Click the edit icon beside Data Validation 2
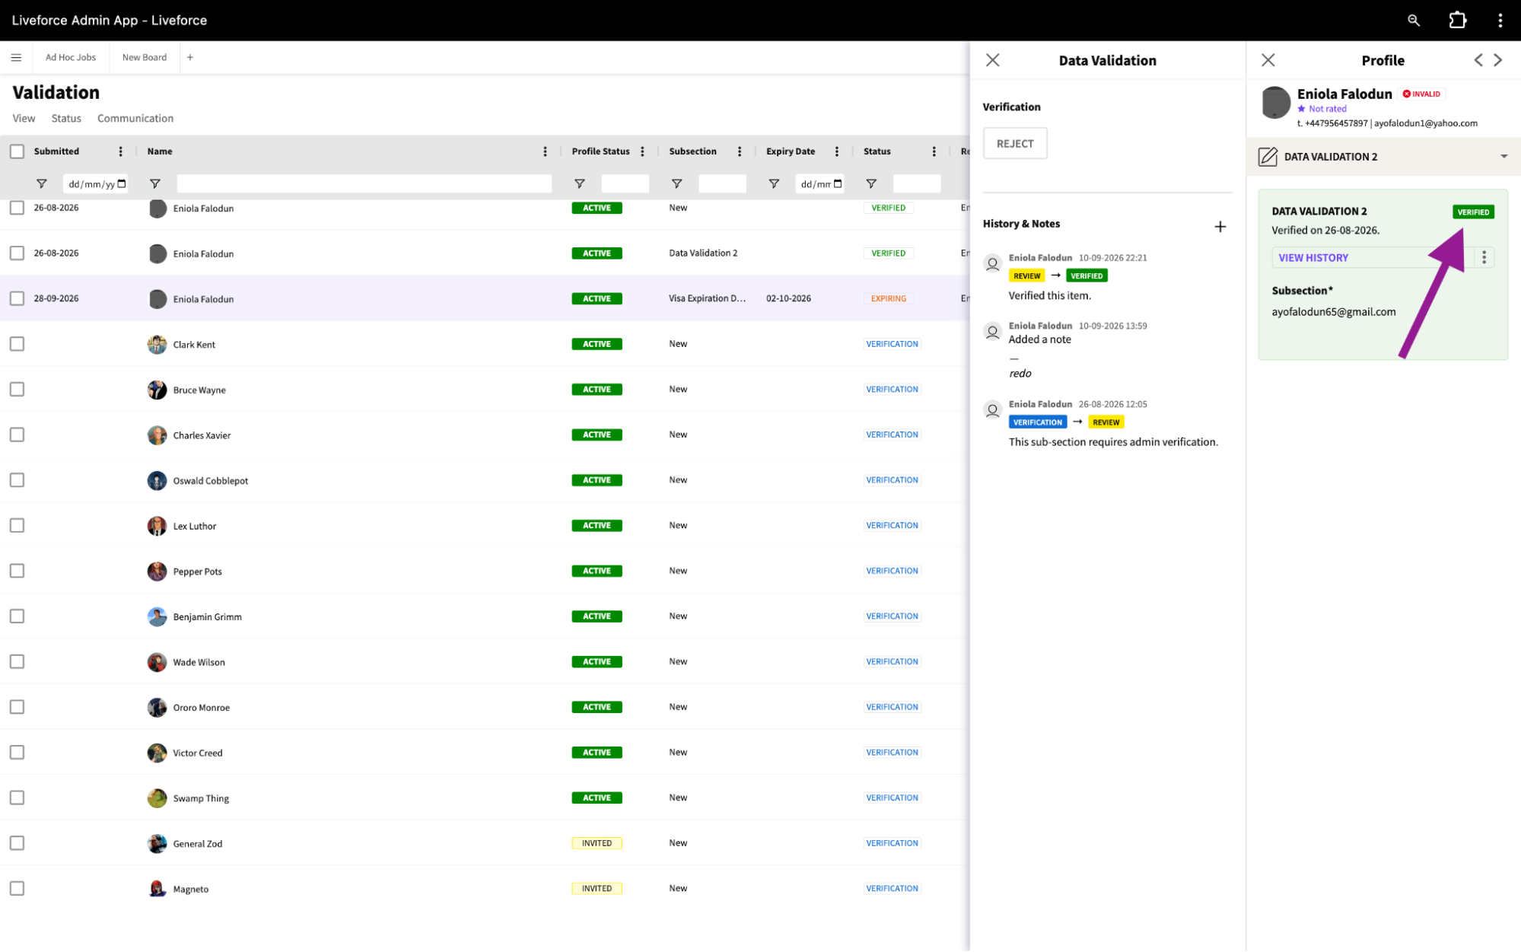Image resolution: width=1521 pixels, height=952 pixels. coord(1268,157)
